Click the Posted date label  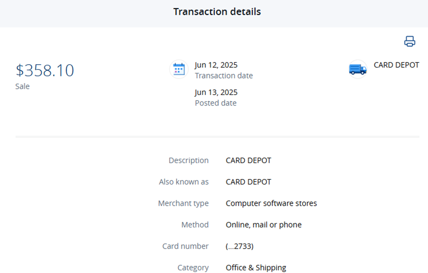216,103
